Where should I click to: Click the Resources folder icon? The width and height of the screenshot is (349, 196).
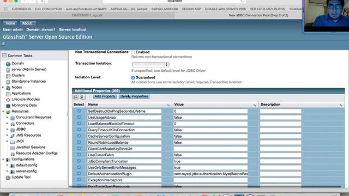[8, 112]
